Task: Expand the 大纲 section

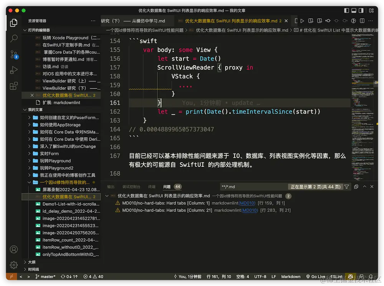Action: pos(31,262)
